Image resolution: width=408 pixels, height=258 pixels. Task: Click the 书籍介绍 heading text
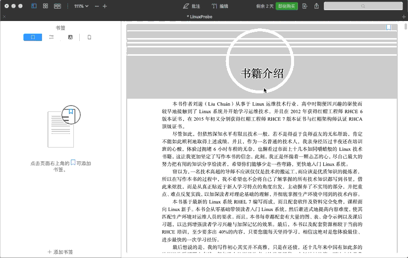pos(262,73)
